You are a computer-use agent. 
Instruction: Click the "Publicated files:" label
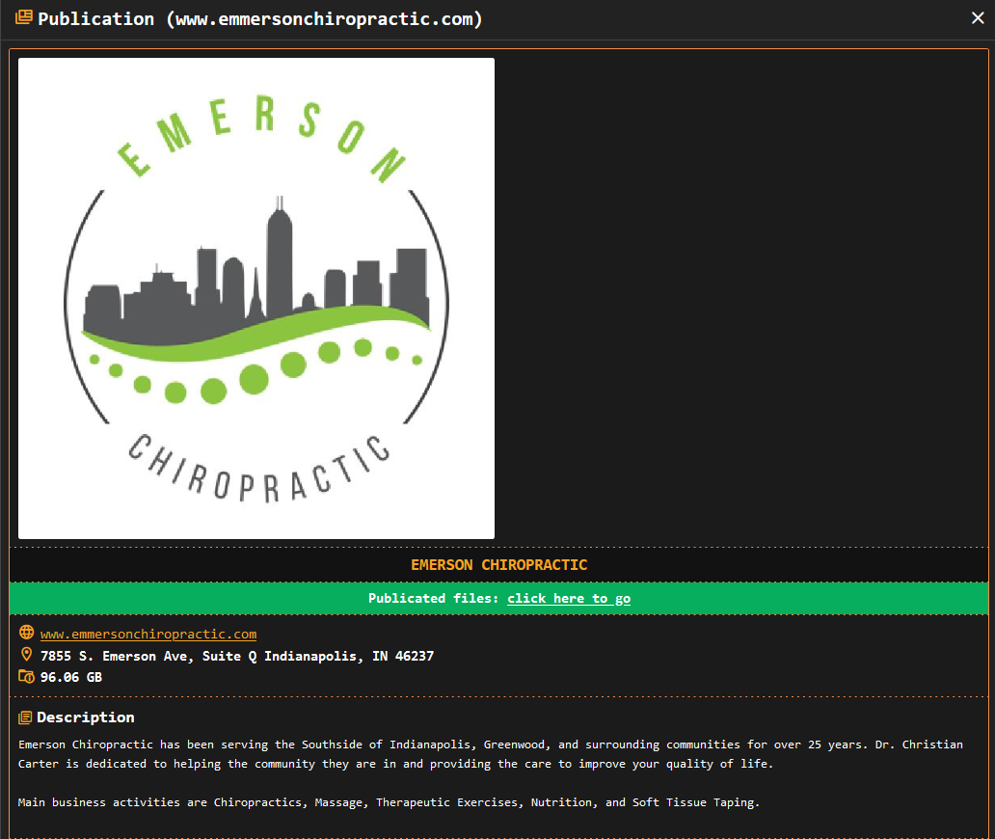[x=433, y=598]
